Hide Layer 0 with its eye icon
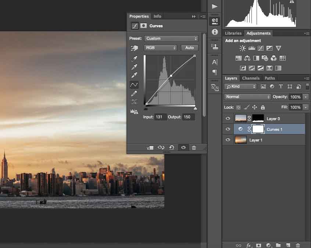Screen dimensions: 311x248 pyautogui.click(x=228, y=118)
